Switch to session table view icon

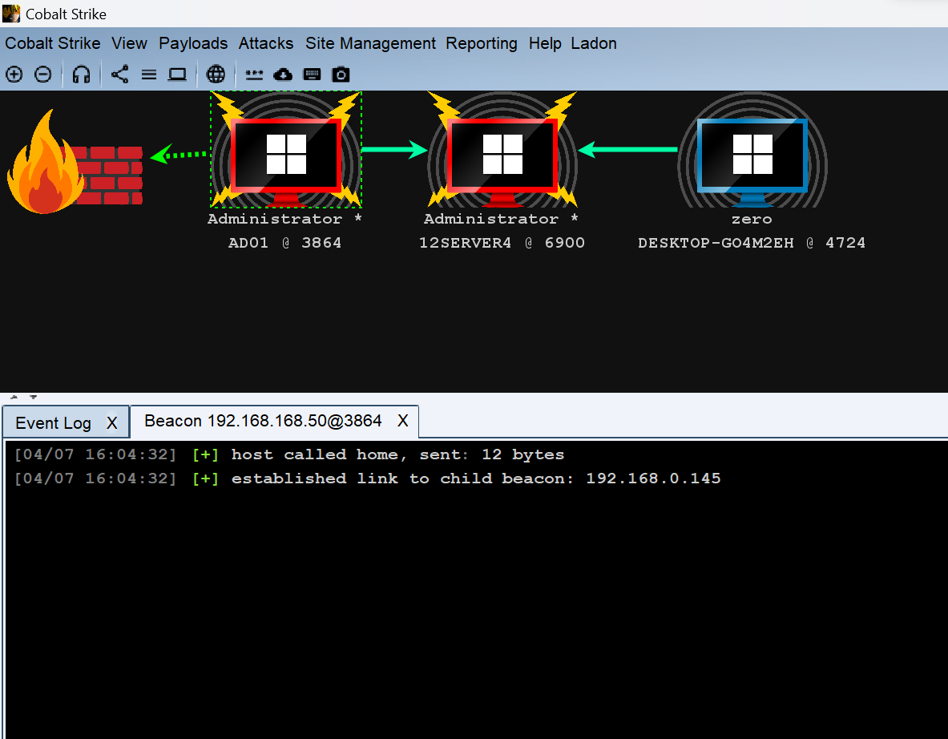(148, 75)
